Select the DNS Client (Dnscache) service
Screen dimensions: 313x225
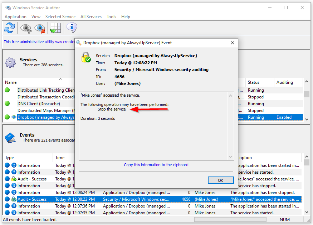coord(39,104)
